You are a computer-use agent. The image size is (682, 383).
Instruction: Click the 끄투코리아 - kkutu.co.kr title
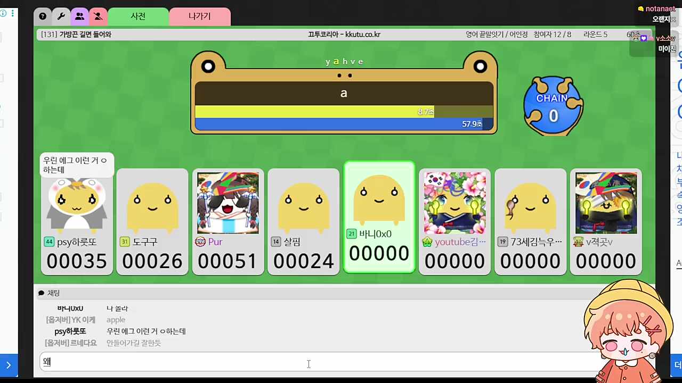(x=344, y=35)
